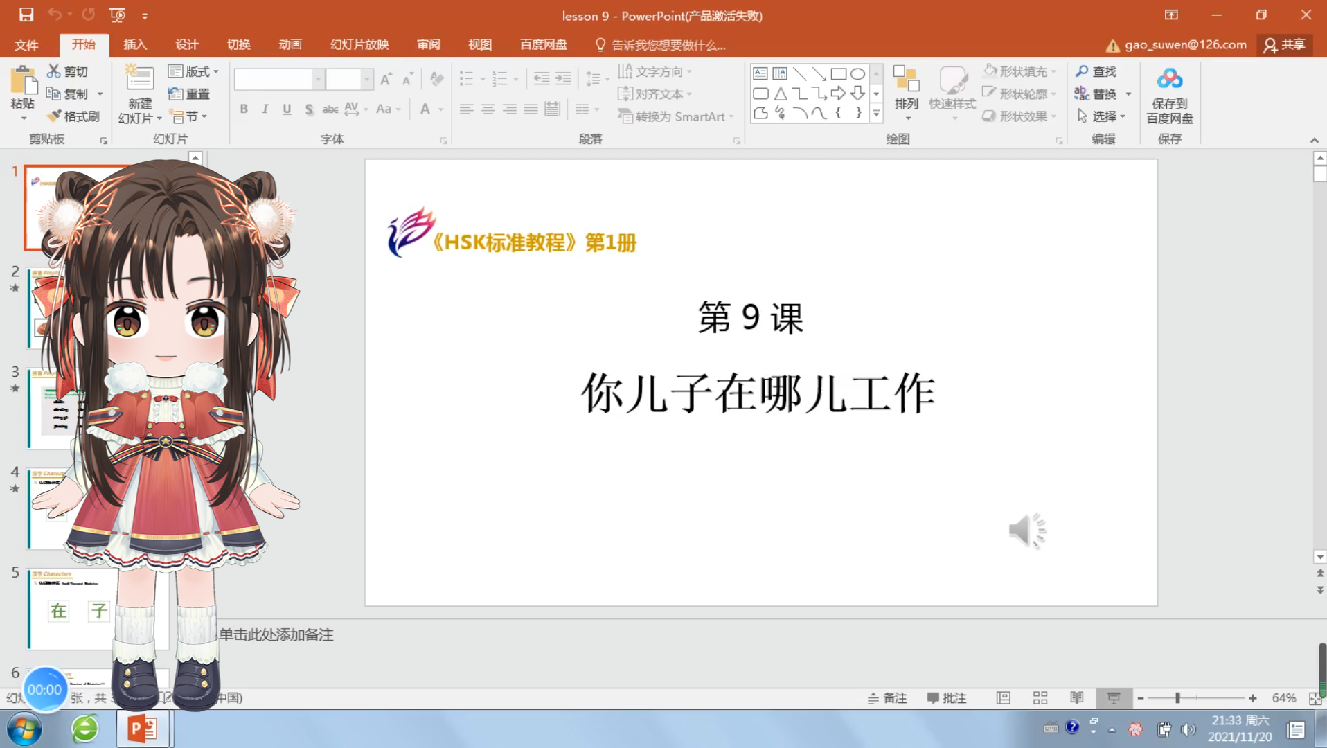Toggle Notes (备注) pane in status bar
1327x748 pixels.
887,697
